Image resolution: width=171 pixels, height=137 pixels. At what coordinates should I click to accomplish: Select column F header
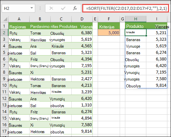(109, 19)
